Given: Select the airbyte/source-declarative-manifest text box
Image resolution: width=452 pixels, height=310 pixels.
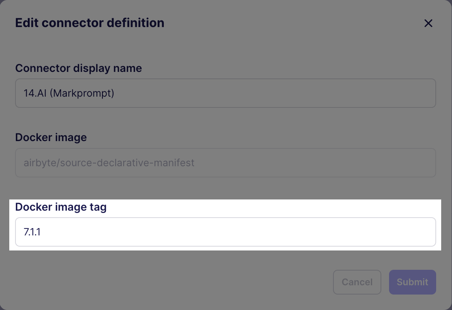Looking at the screenshot, I should 226,163.
